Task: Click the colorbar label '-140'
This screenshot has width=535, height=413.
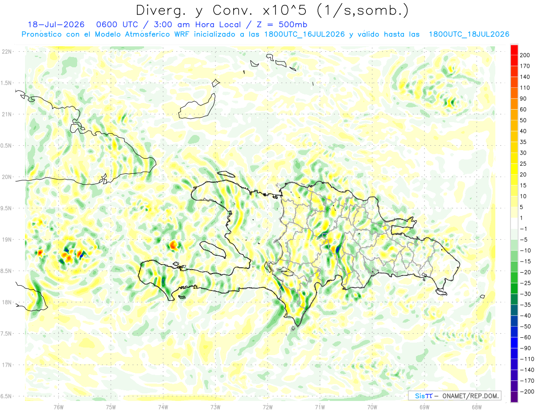Action: tap(527, 370)
